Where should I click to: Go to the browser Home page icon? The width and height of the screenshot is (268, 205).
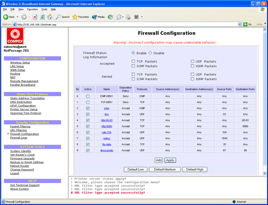(x=50, y=17)
